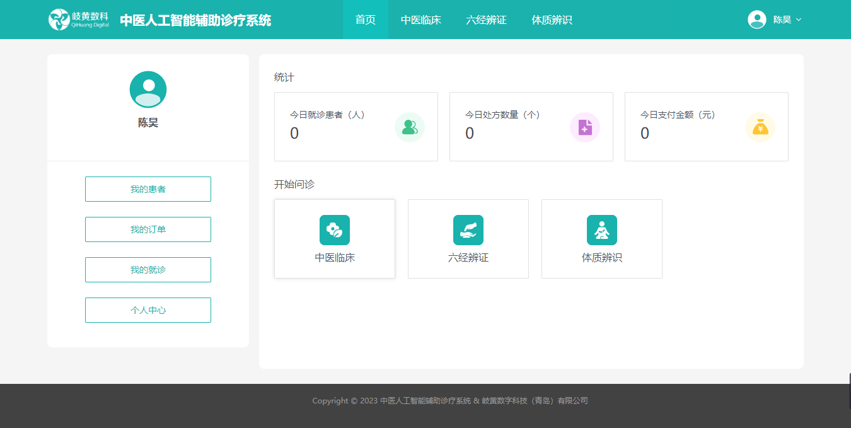Click the yellow money bag icon
851x428 pixels.
pos(760,127)
